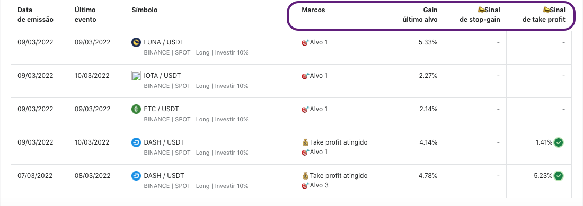Click the Marcos column header
Viewport: 583px width, 206px height.
click(x=313, y=10)
